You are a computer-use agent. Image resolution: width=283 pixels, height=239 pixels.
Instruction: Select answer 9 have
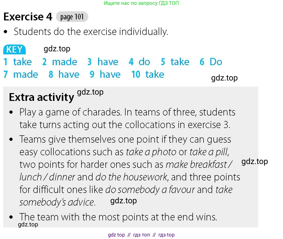[x=105, y=74]
